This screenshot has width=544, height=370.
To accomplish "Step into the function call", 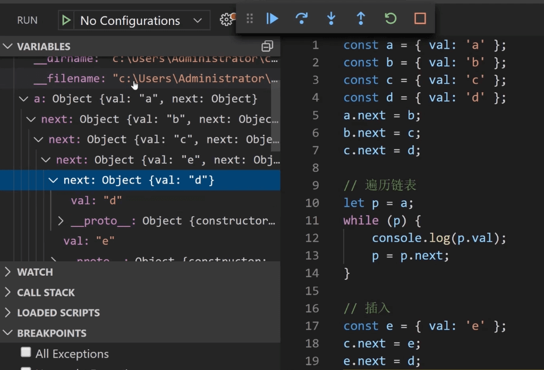I will pyautogui.click(x=331, y=19).
